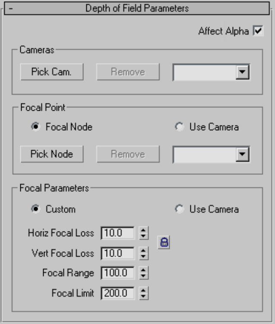Viewport: 275px width, 324px height.
Task: Click the Focal Limit spinner arrows
Action: pyautogui.click(x=144, y=293)
